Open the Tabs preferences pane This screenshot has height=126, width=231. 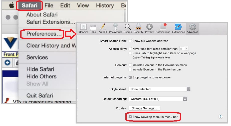(93, 29)
